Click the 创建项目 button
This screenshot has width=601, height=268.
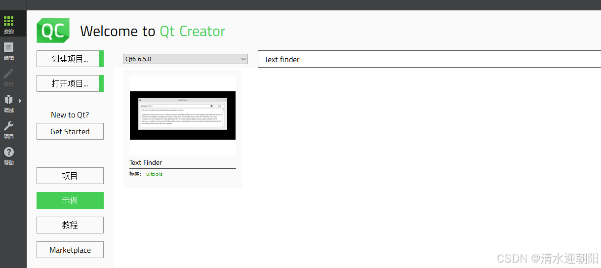point(70,59)
